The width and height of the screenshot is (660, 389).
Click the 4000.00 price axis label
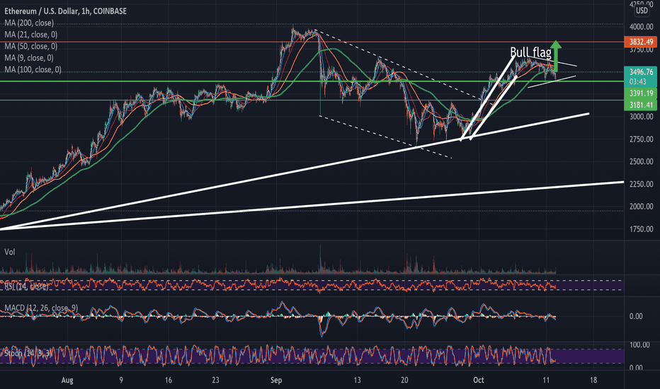click(x=641, y=27)
